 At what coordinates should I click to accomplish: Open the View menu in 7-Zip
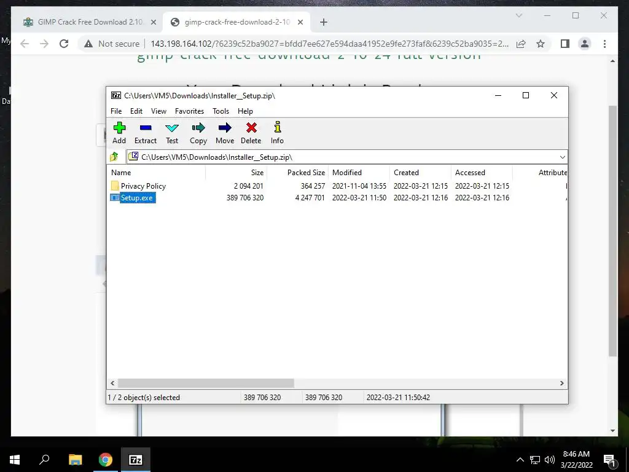point(158,111)
